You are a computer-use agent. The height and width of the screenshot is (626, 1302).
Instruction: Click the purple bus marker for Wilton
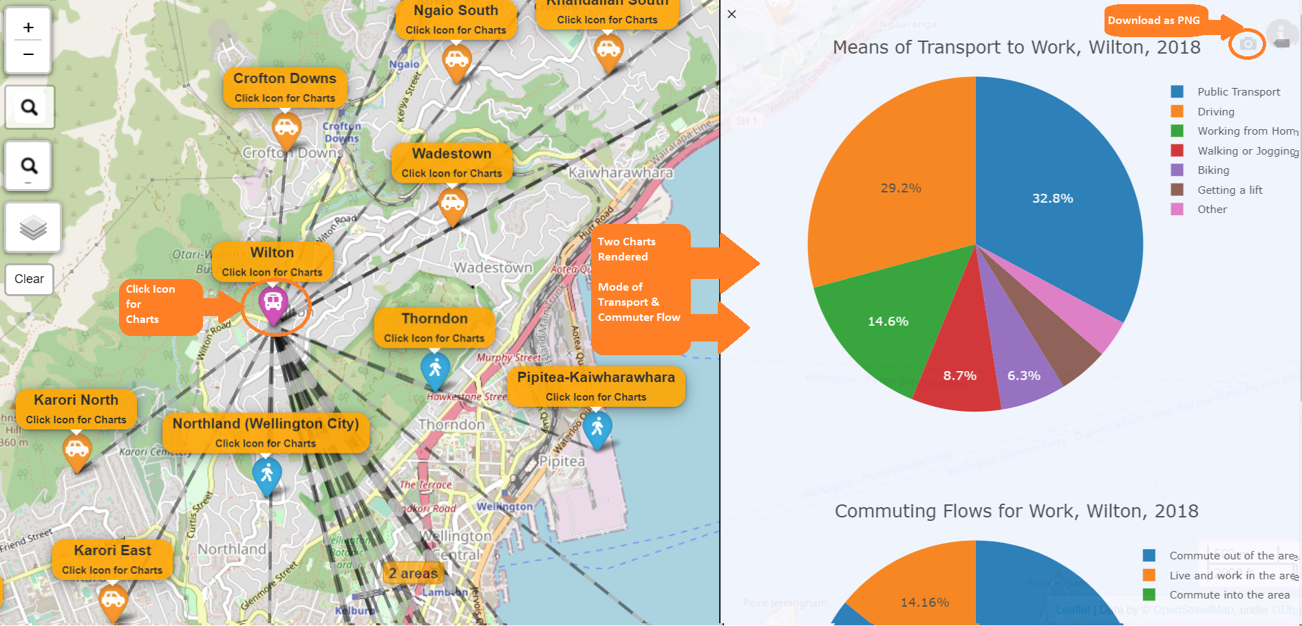273,303
